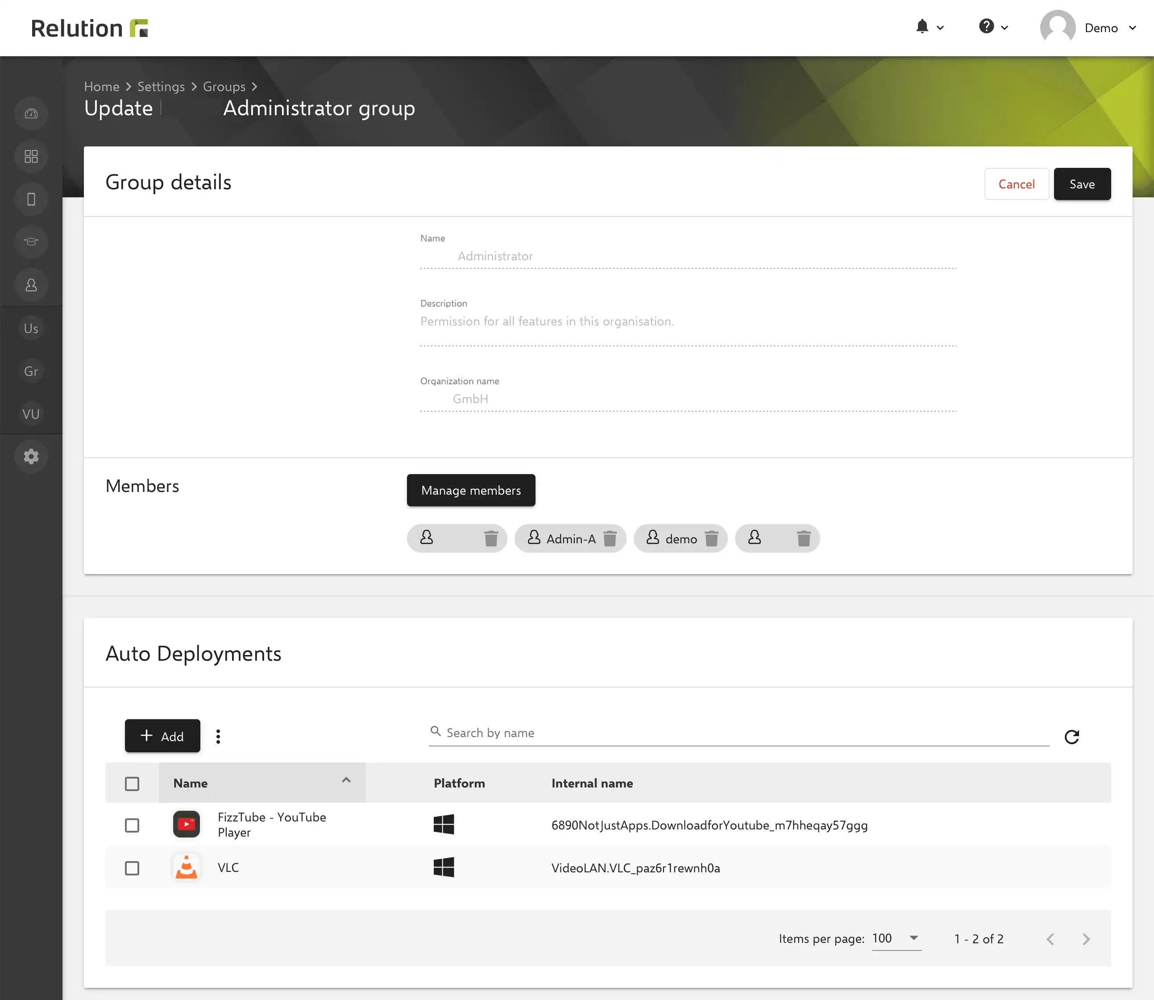Click the Cancel button
1154x1000 pixels.
[x=1016, y=184]
